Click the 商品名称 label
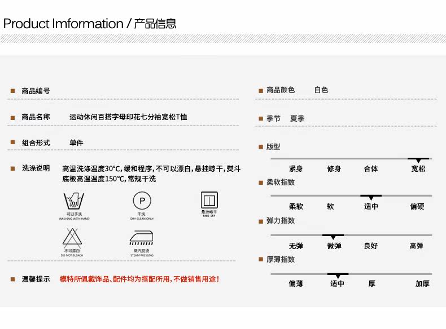 [x=36, y=117]
